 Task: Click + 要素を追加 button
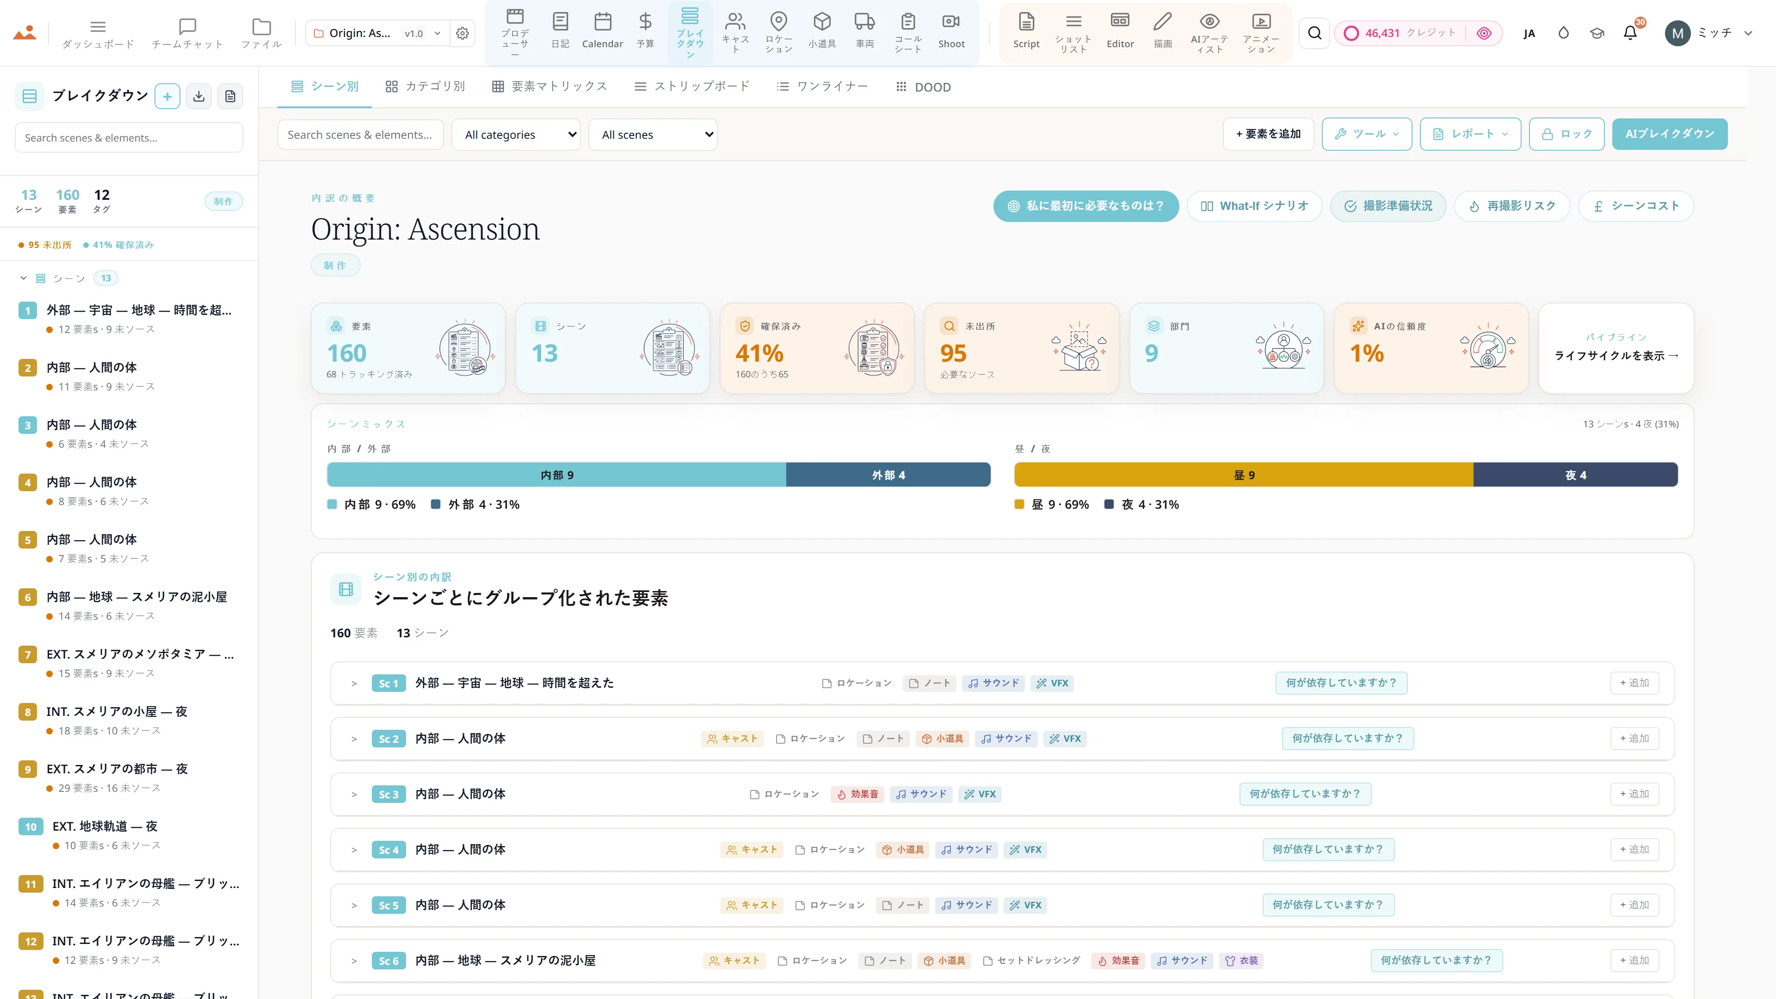(1268, 134)
